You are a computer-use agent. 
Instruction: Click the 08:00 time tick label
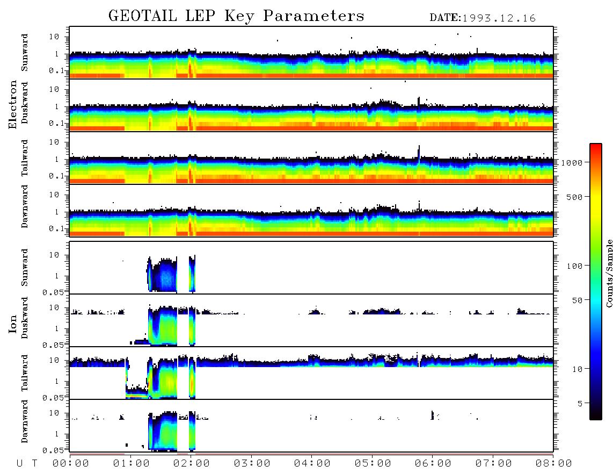tap(554, 464)
